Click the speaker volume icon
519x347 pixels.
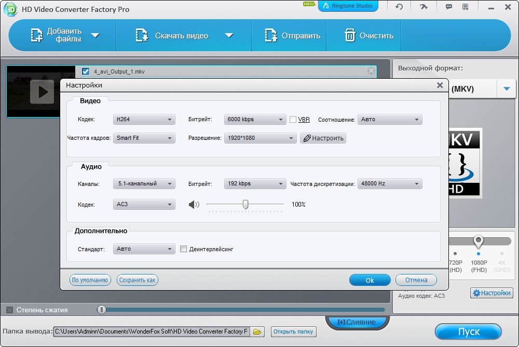click(x=194, y=205)
